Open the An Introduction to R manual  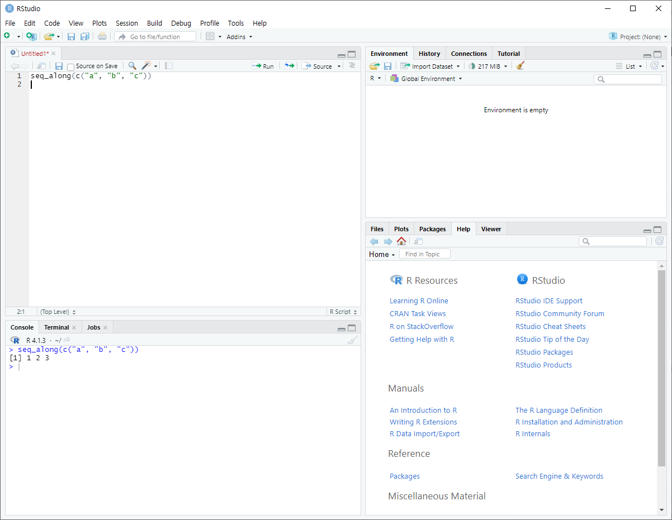coord(423,410)
